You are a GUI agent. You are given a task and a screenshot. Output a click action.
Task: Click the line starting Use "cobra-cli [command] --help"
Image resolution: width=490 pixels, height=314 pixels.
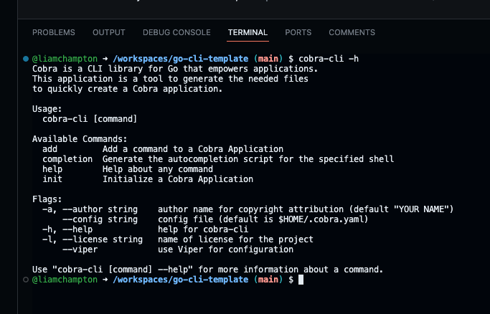click(207, 270)
